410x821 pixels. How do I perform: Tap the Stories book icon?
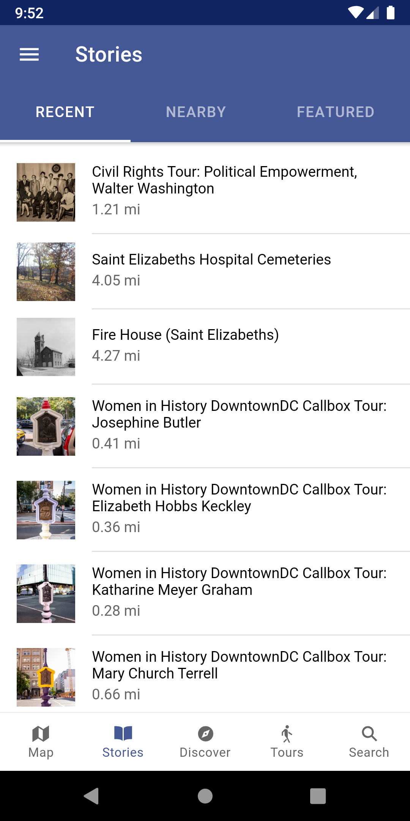[x=123, y=734]
